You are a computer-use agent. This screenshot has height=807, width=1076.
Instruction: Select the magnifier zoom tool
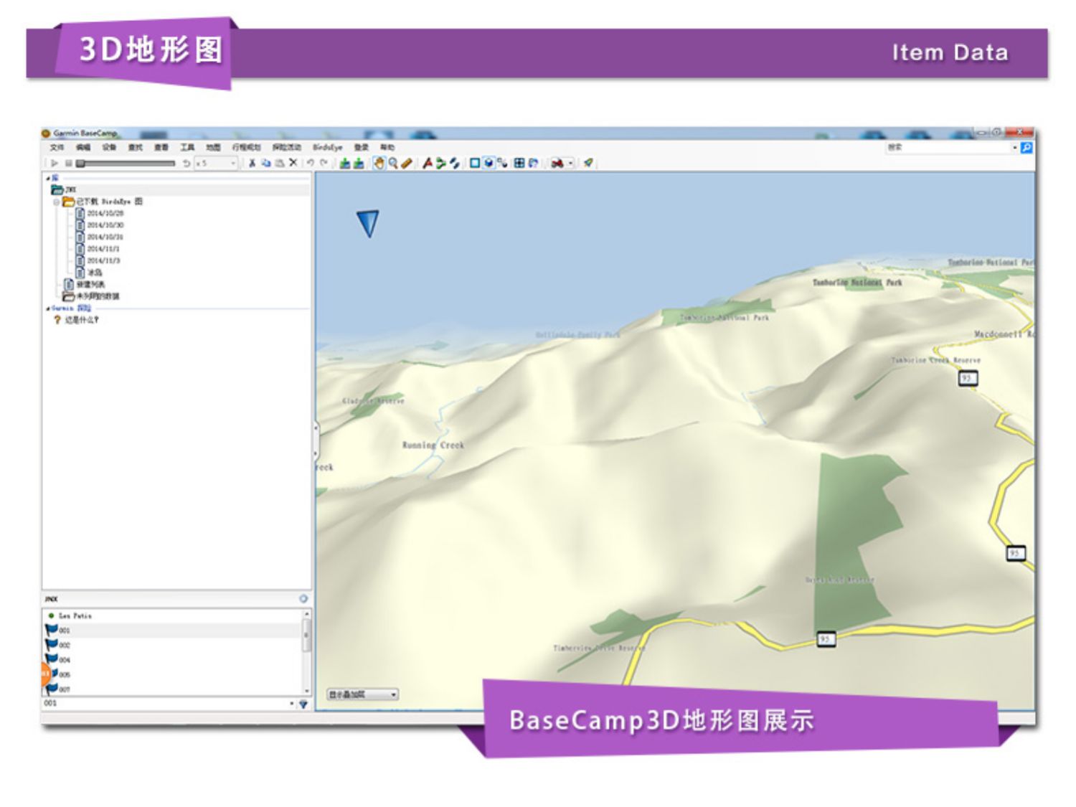click(x=393, y=163)
